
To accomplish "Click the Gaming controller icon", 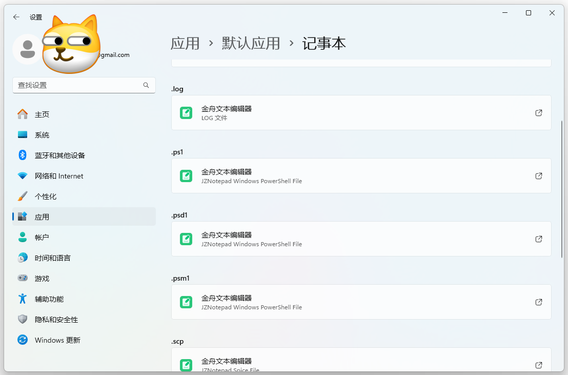I will [23, 278].
